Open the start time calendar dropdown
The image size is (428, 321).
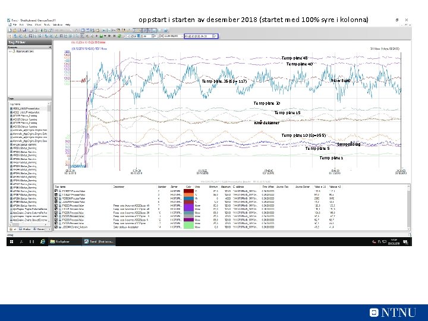pyautogui.click(x=154, y=36)
